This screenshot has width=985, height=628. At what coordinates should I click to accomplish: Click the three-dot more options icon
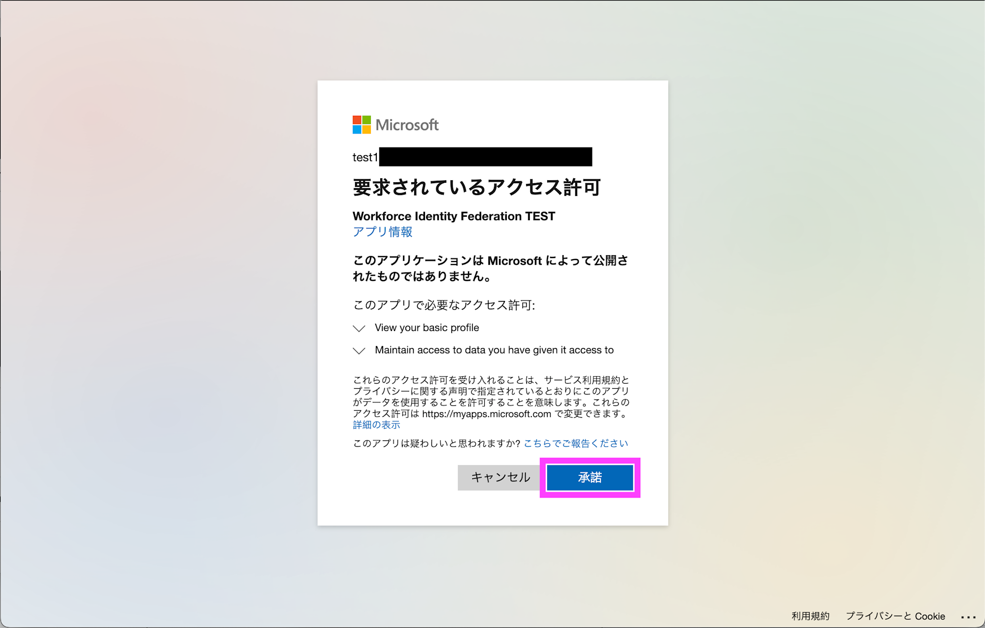click(968, 617)
